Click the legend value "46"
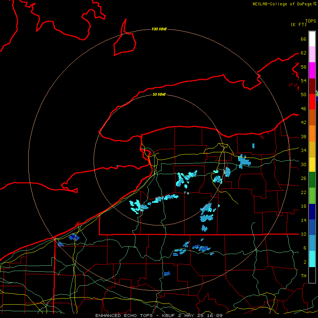318x318 pixels. [304, 109]
